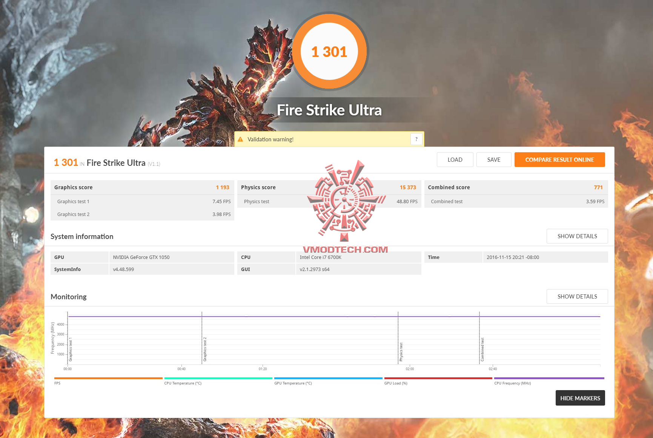Click the Intel Core i7 6700K value

[x=321, y=257]
